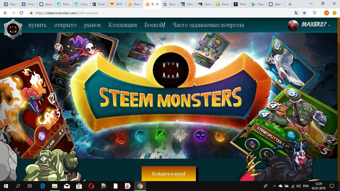Click the Wi-Fi network tray icon
This screenshot has height=191, width=340.
292,186
